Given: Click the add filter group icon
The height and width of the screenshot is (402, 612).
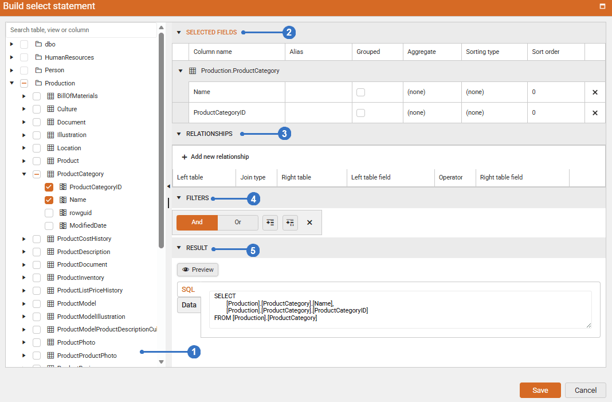Looking at the screenshot, I should click(x=290, y=223).
